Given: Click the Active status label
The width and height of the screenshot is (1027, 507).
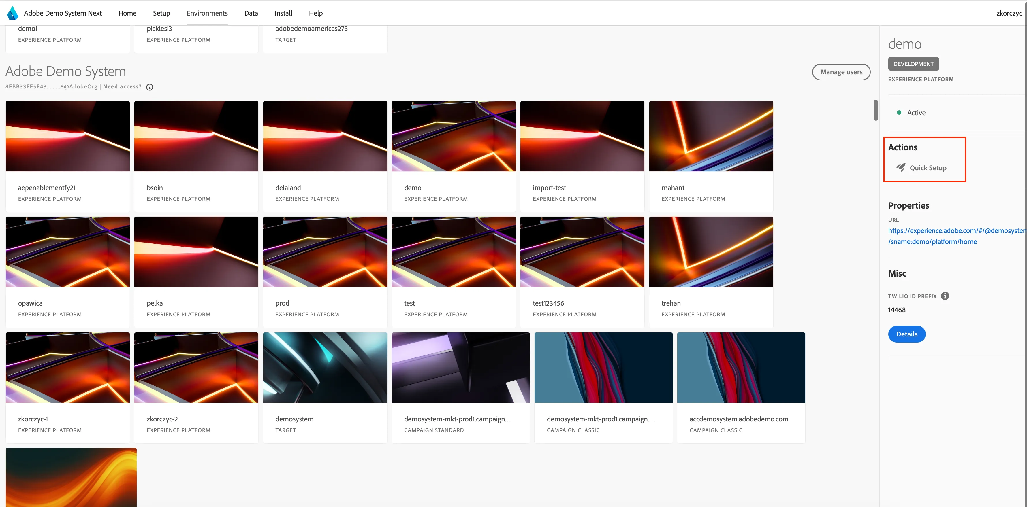Looking at the screenshot, I should [x=916, y=113].
